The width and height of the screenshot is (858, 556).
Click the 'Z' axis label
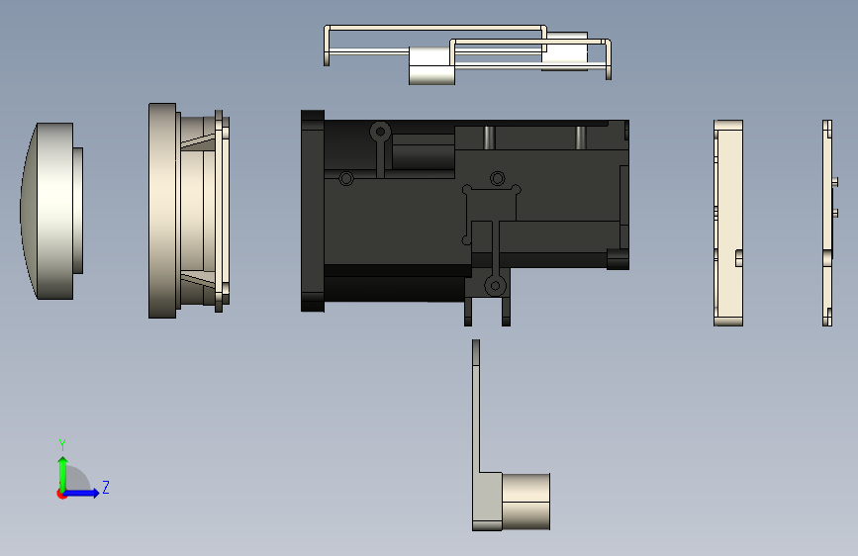[106, 487]
